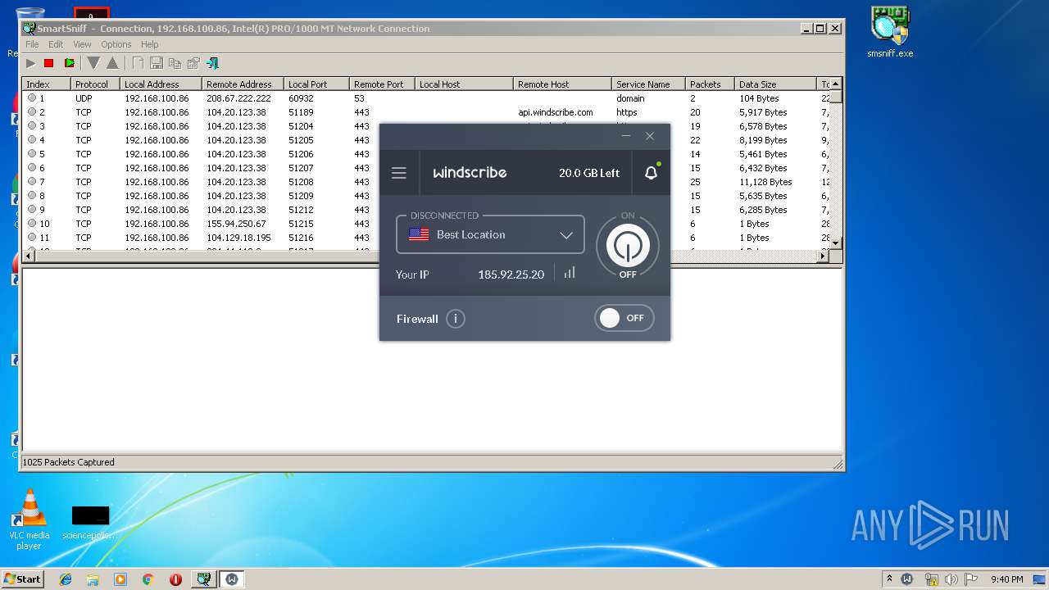The height and width of the screenshot is (590, 1049).
Task: Open Windows Explorer from taskbar
Action: (93, 579)
